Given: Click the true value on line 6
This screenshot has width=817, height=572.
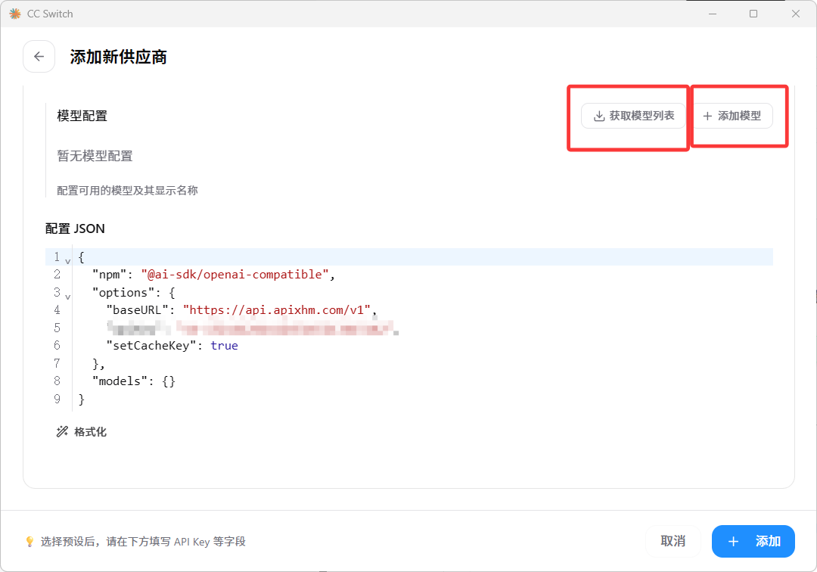Looking at the screenshot, I should [x=224, y=345].
